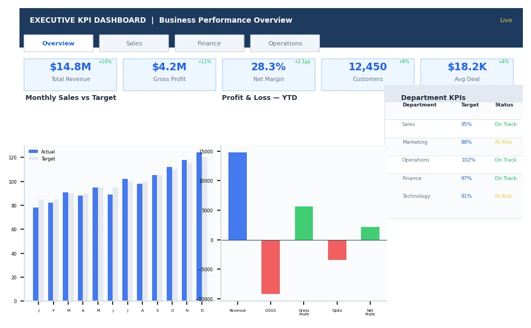Select the Technology department row name
Screen dimensions: 531x328
[416, 196]
